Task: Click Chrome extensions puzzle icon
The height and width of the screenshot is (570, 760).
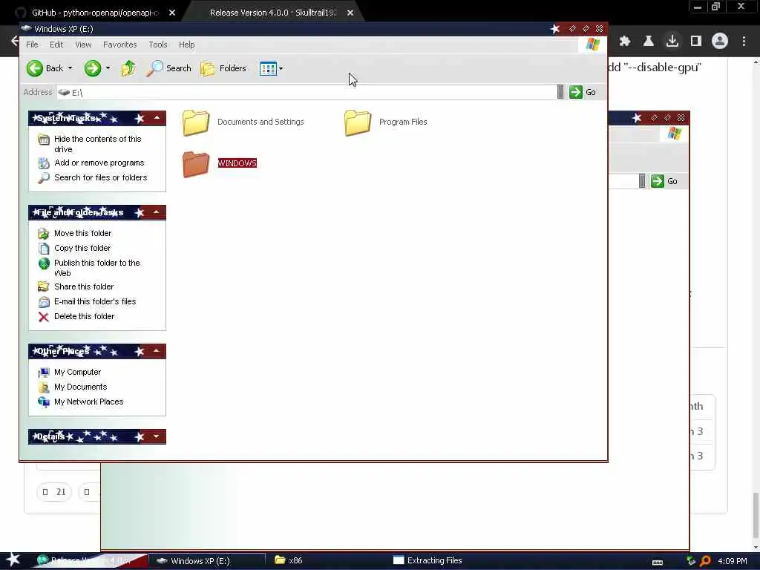Action: click(x=625, y=42)
